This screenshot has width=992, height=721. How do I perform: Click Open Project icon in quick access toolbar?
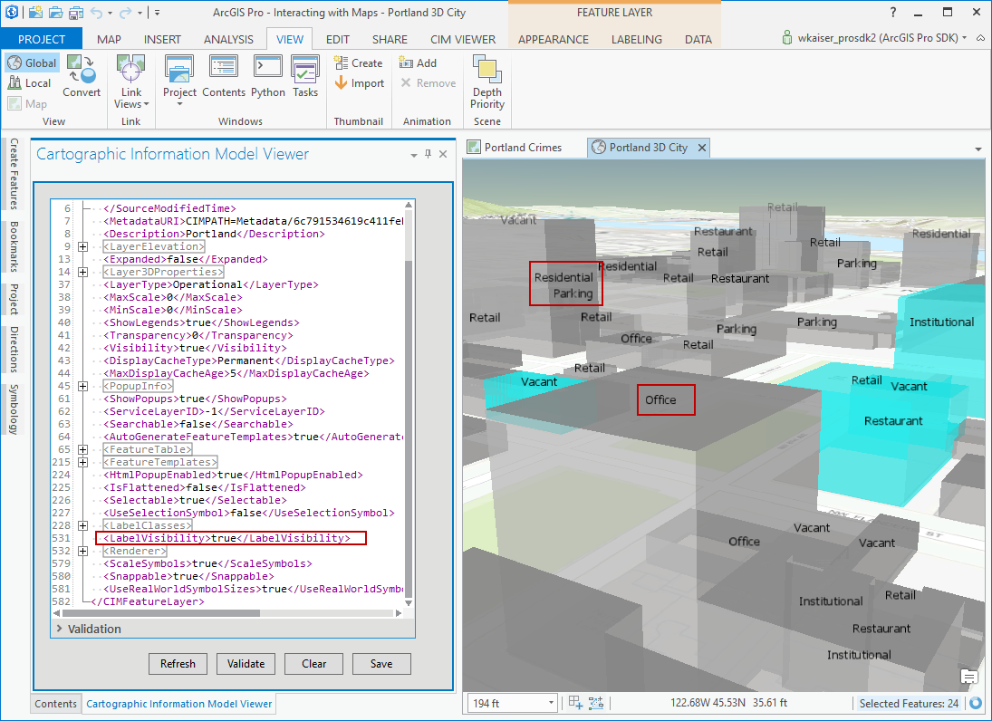tap(55, 12)
